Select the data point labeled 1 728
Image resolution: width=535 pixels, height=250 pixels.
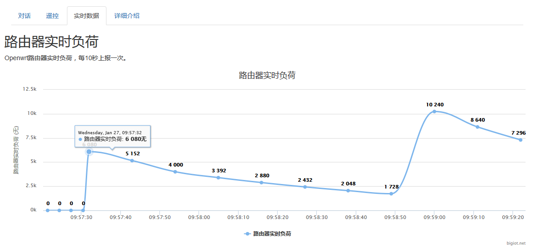tap(391, 194)
